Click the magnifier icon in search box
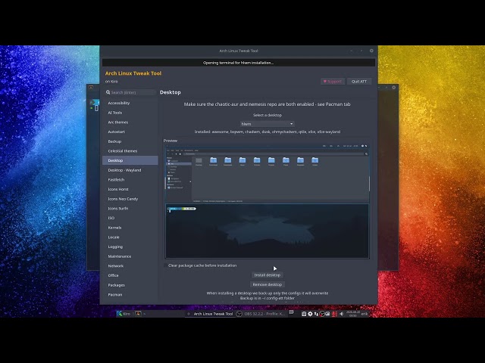Image resolution: width=485 pixels, height=363 pixels. [108, 92]
